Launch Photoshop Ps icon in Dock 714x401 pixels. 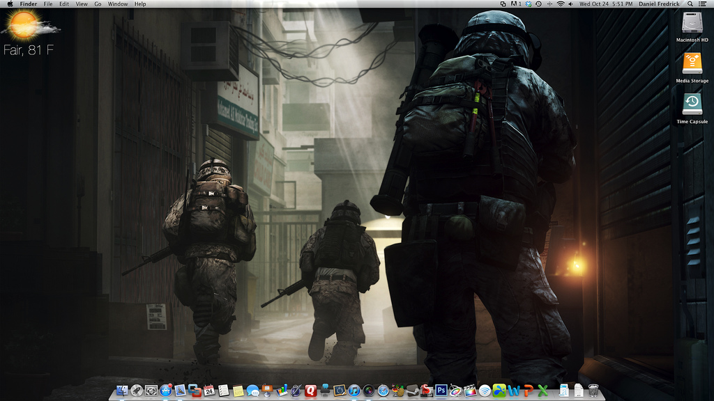tap(441, 390)
